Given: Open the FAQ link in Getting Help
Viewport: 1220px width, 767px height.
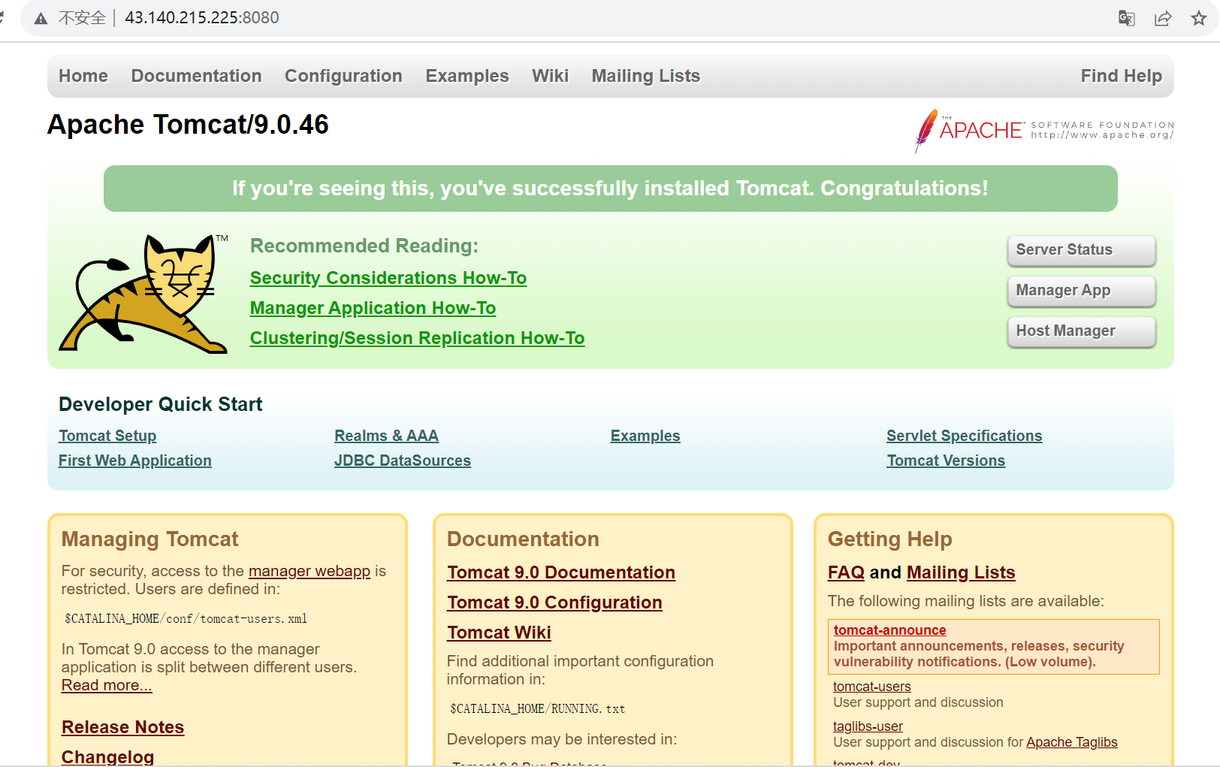Looking at the screenshot, I should point(846,572).
